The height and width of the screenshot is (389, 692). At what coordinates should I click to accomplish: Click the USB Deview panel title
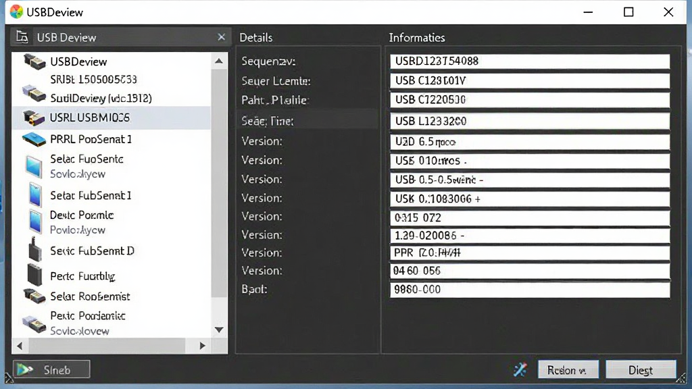coord(67,38)
